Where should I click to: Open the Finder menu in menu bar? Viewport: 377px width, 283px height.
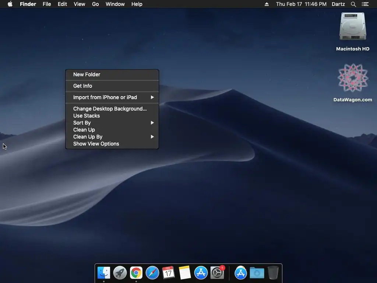click(x=28, y=4)
